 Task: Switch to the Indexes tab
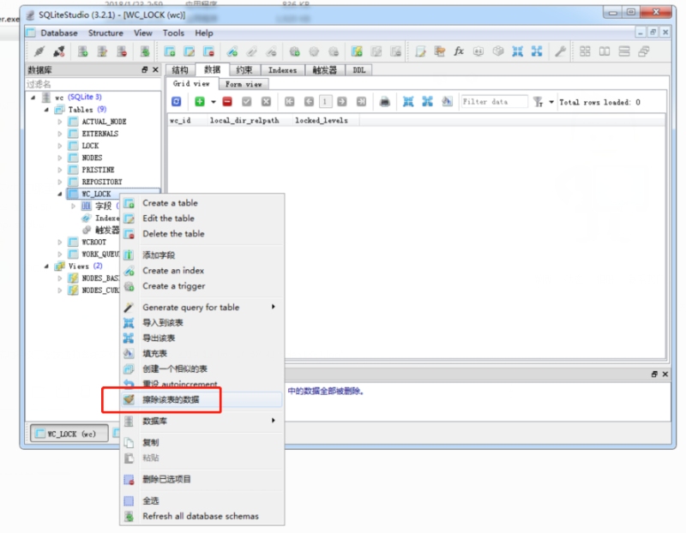pyautogui.click(x=282, y=70)
